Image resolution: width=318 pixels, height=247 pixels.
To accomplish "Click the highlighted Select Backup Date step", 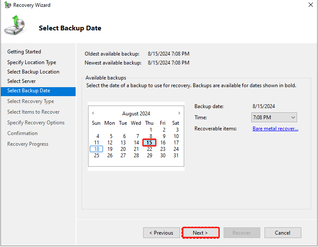I will (38, 91).
